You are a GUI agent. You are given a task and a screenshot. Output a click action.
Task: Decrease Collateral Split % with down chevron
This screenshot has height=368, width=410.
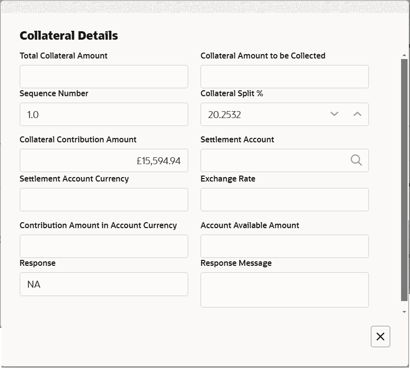tap(334, 114)
